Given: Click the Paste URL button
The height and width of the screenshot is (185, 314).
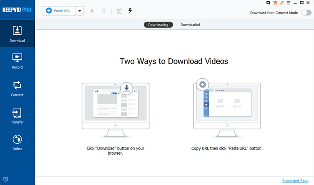Looking at the screenshot, I should [x=59, y=11].
